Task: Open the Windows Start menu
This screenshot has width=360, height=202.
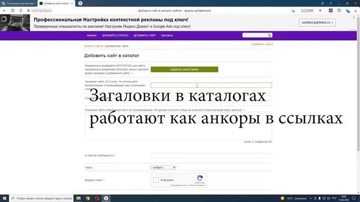Action: [4, 198]
